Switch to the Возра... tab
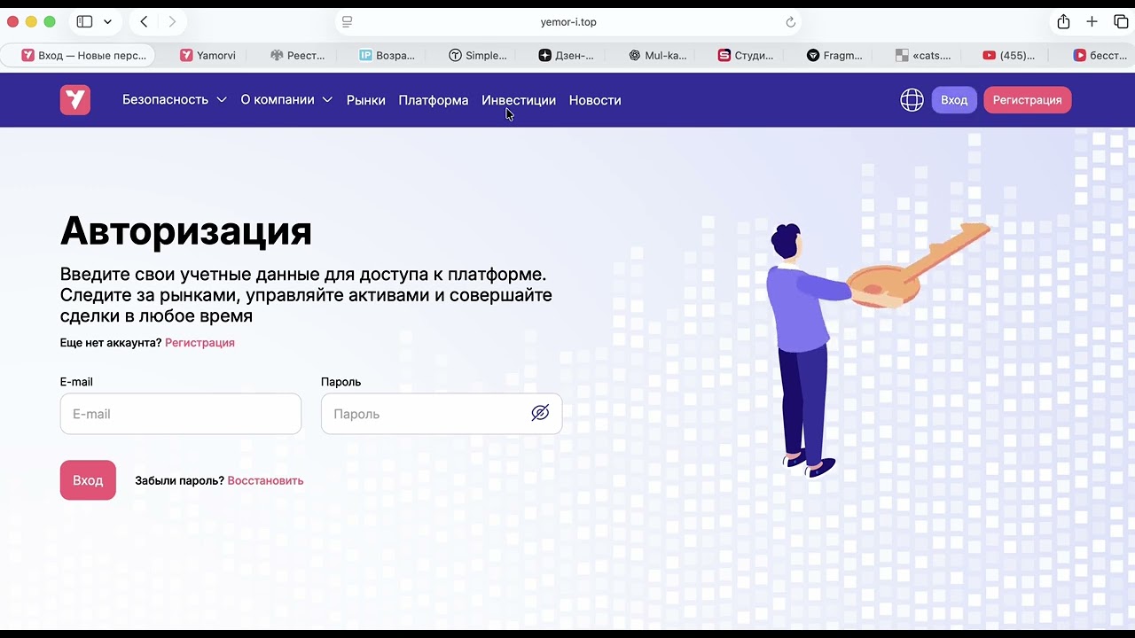Viewport: 1135px width, 638px height. pos(387,55)
